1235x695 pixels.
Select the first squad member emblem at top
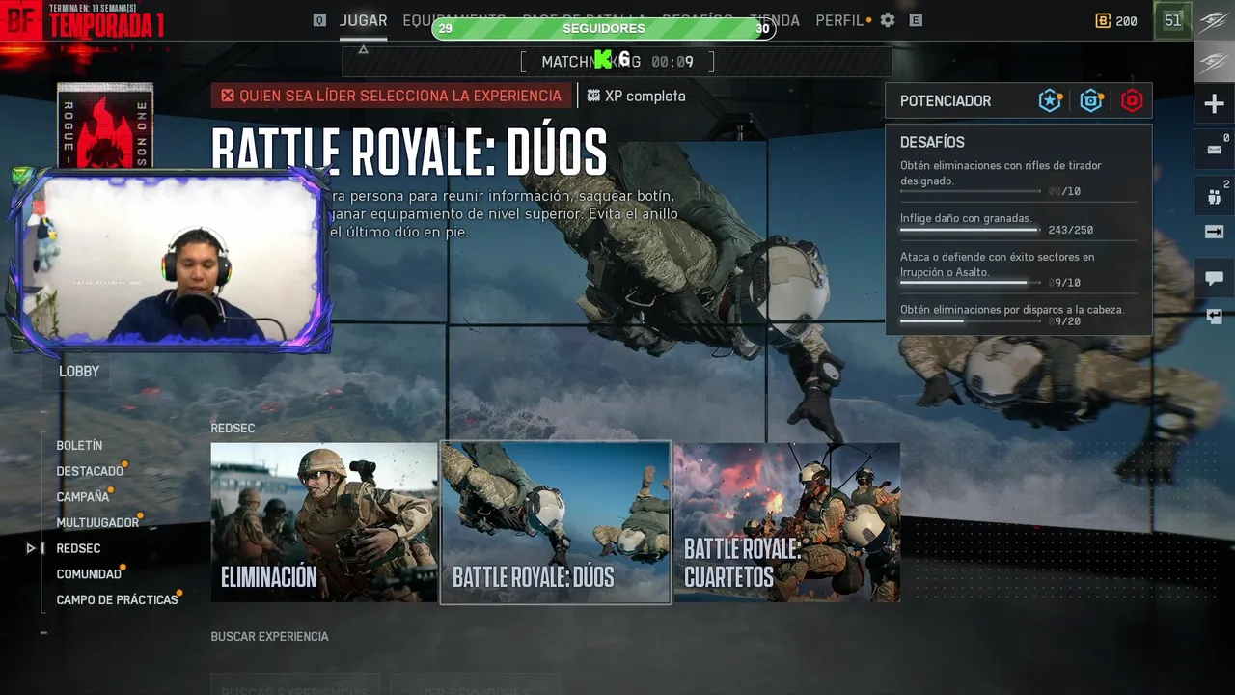(x=1214, y=20)
